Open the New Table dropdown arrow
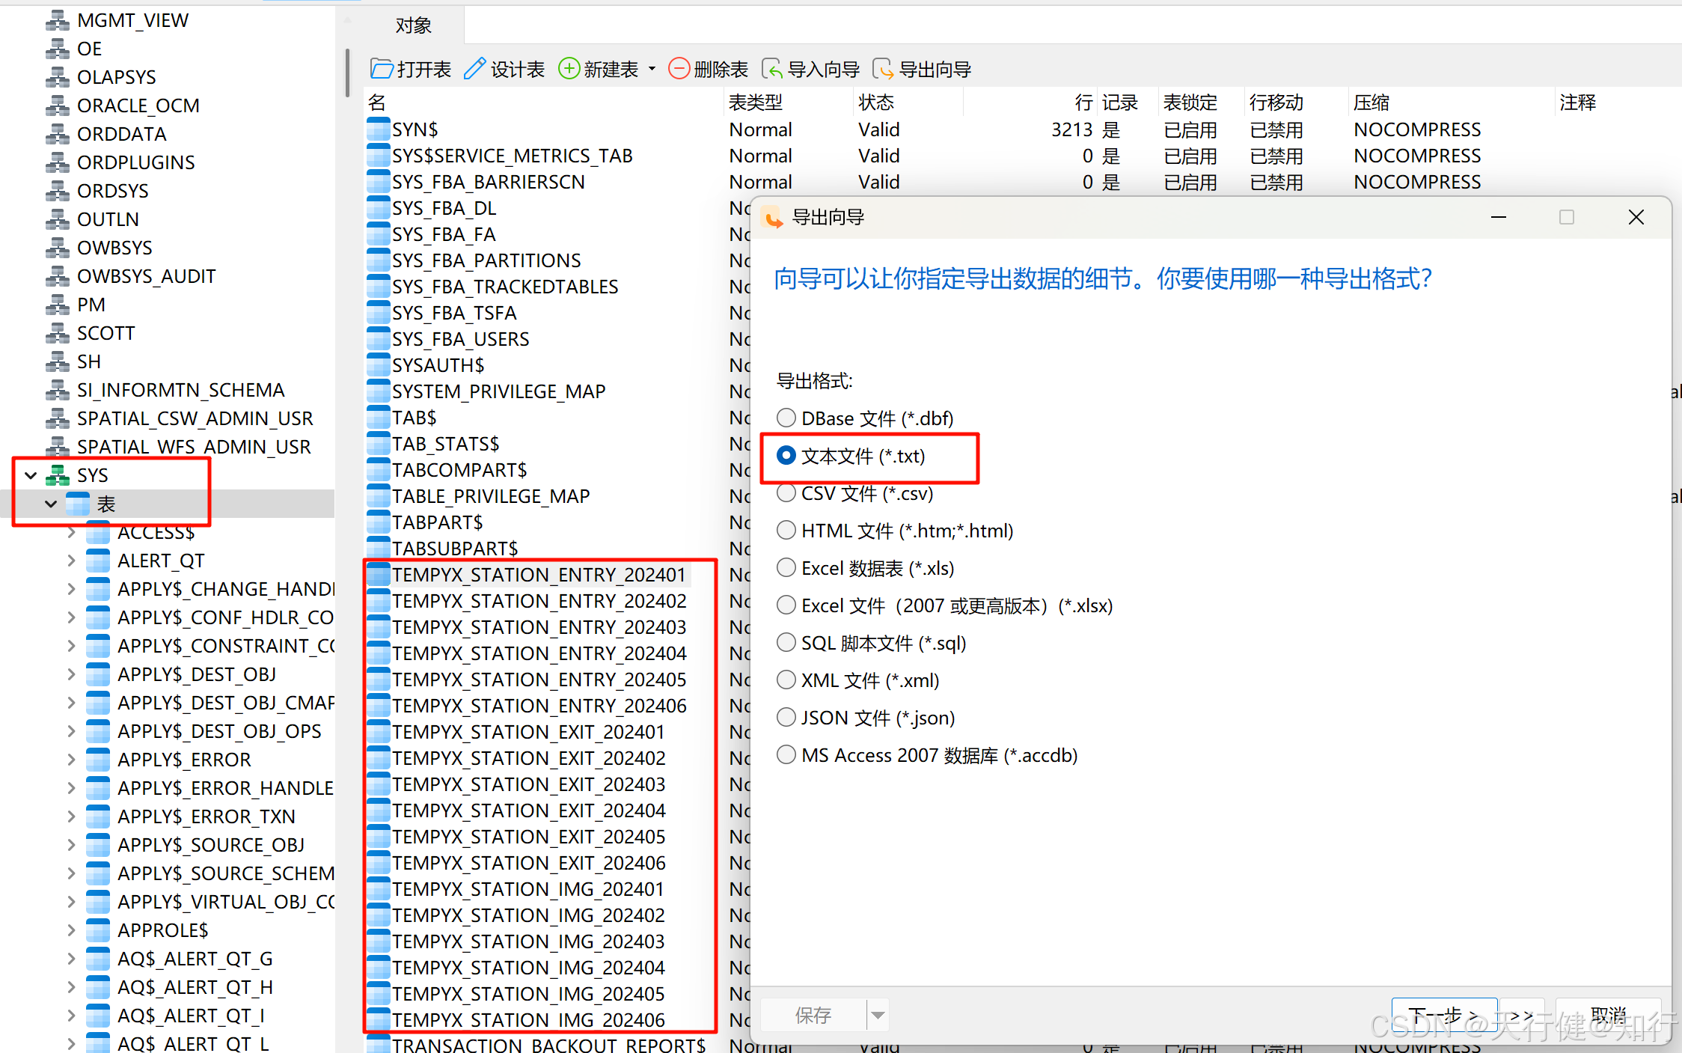This screenshot has width=1682, height=1053. click(652, 70)
